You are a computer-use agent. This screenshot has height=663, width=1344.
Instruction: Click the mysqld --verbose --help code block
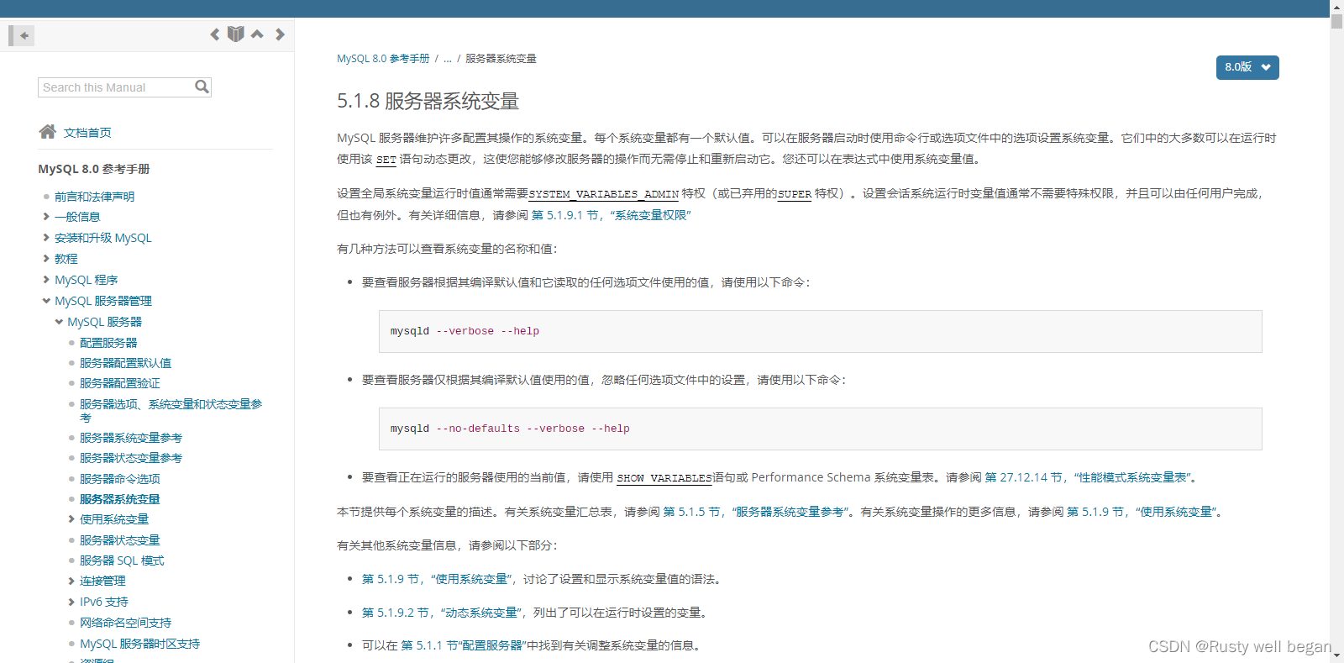(x=820, y=331)
